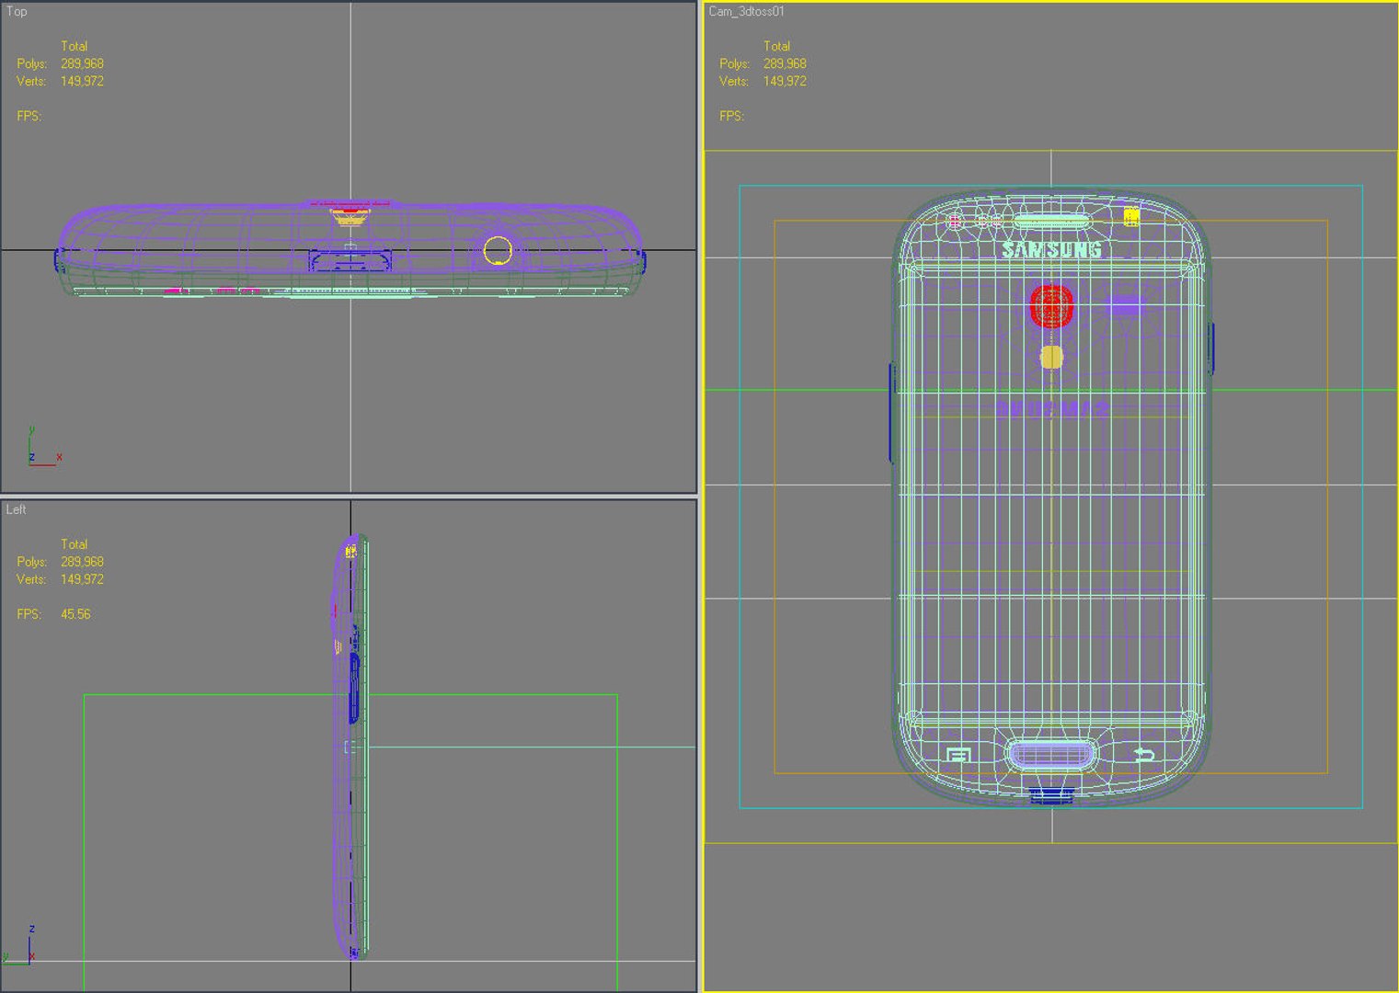
Task: Select the red camera lens on phone
Action: (1051, 306)
